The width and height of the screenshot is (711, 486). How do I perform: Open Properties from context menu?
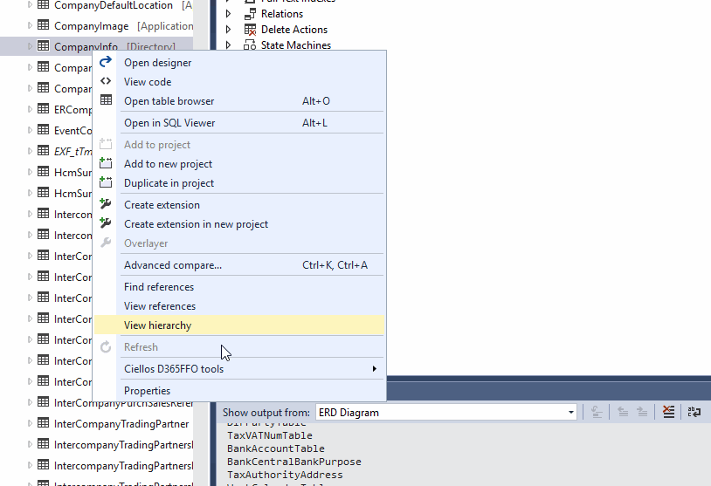coord(239,390)
